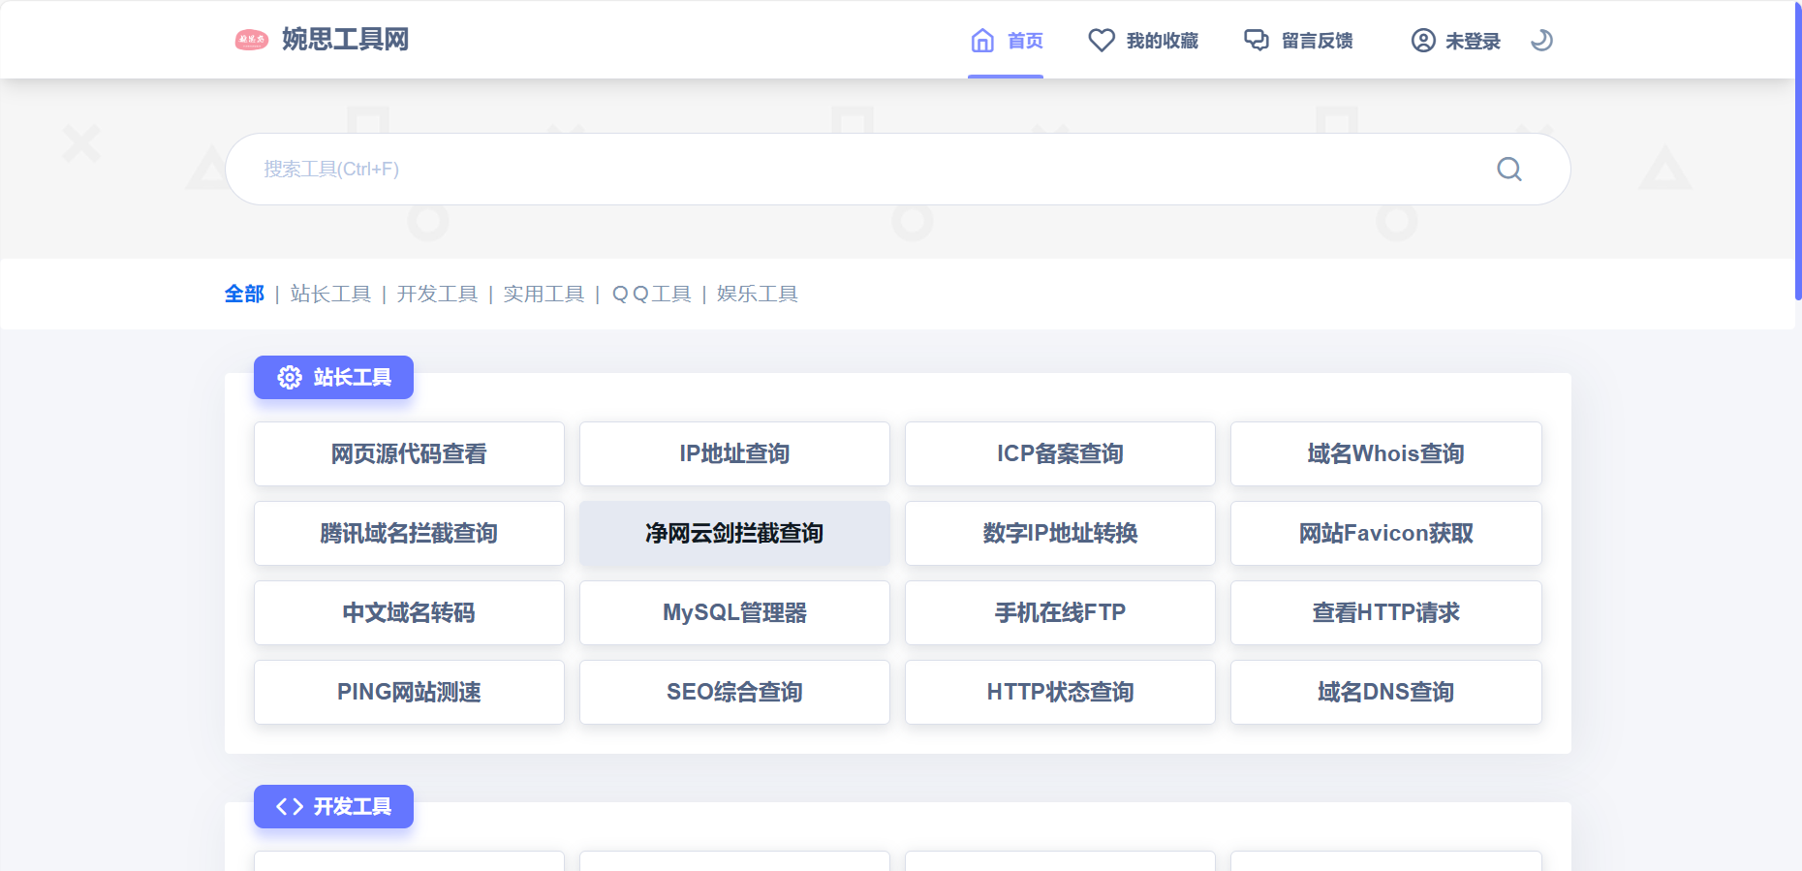1802x871 pixels.
Task: Open 网站Favicon获取 tool
Action: tap(1385, 533)
